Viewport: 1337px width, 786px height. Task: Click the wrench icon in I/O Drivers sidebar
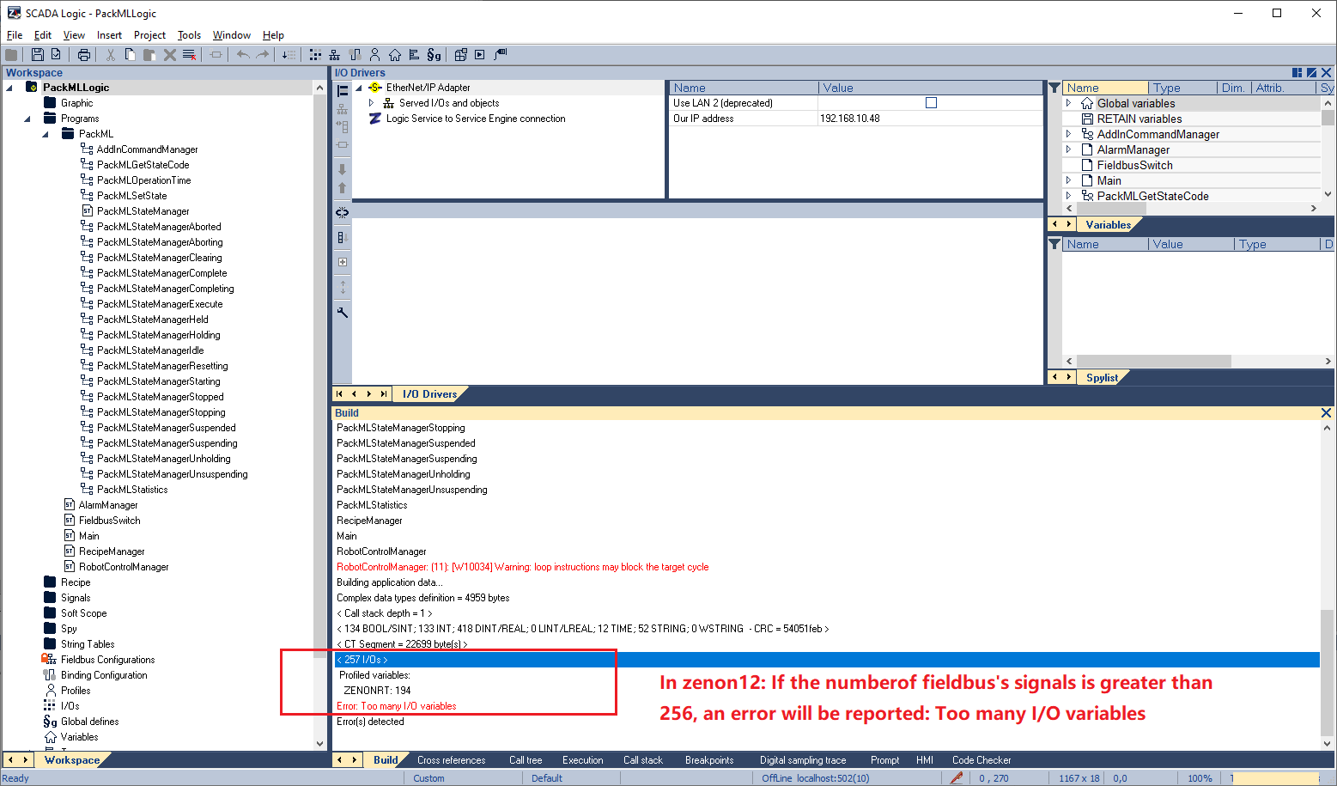click(x=342, y=313)
